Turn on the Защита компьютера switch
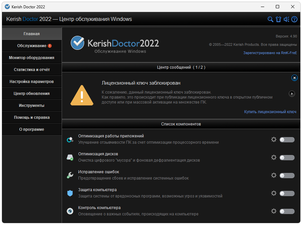Screen dimensions: 302x225 (287, 194)
